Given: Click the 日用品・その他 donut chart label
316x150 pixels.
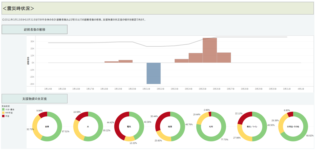Looking at the screenshot, I should tap(293, 127).
